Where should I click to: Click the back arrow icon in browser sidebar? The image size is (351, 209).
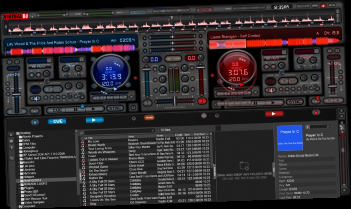pyautogui.click(x=12, y=158)
